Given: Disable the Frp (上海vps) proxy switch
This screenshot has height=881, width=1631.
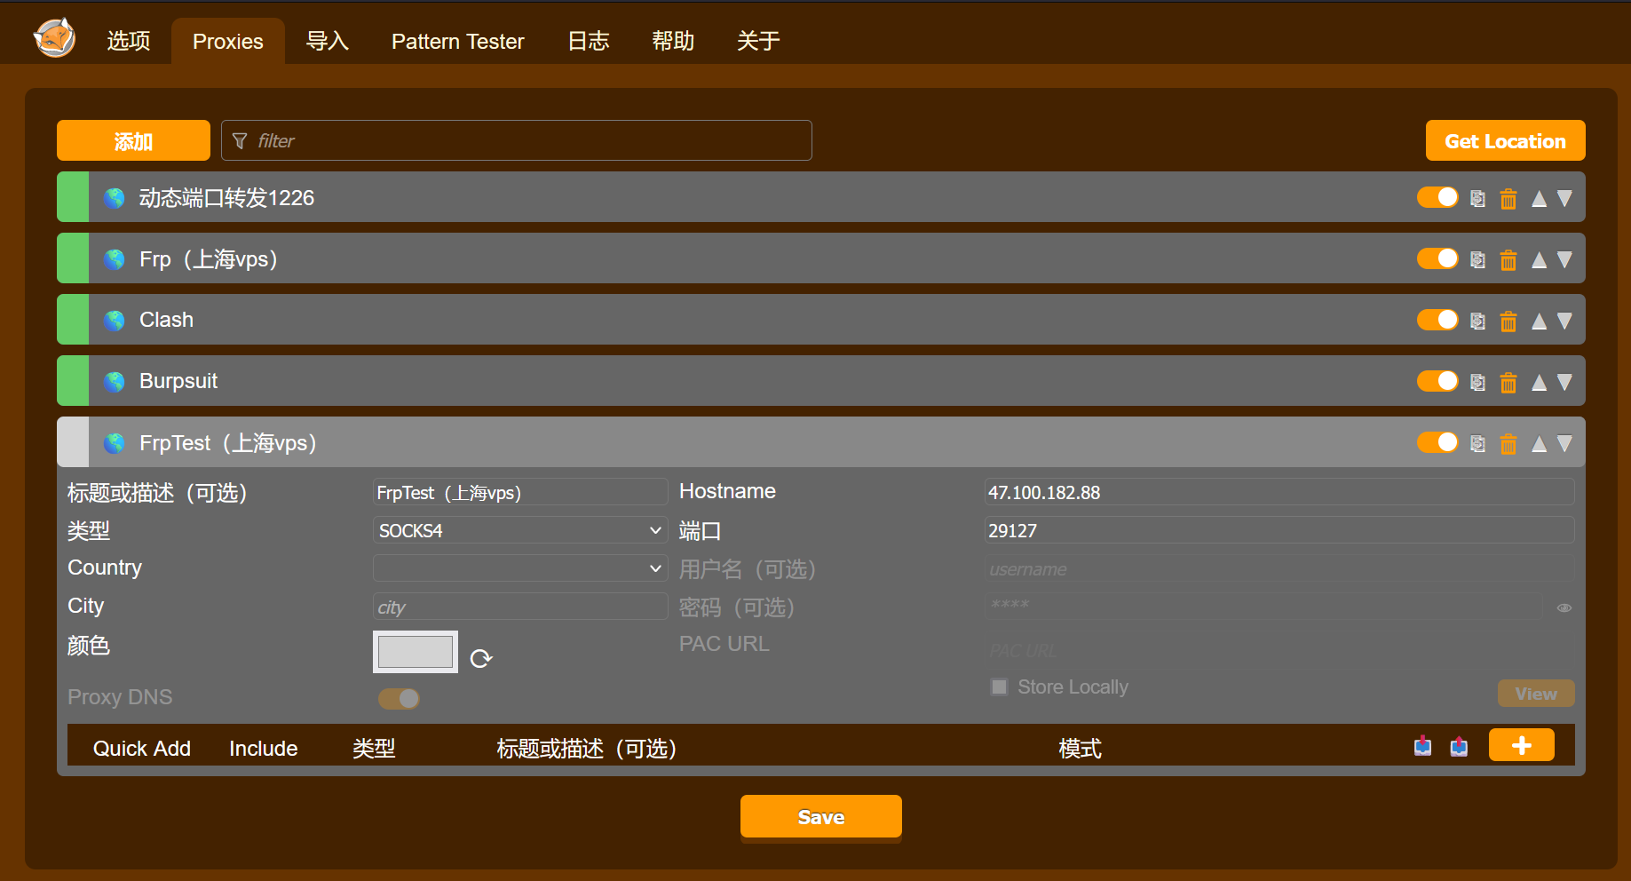Looking at the screenshot, I should click(x=1437, y=258).
